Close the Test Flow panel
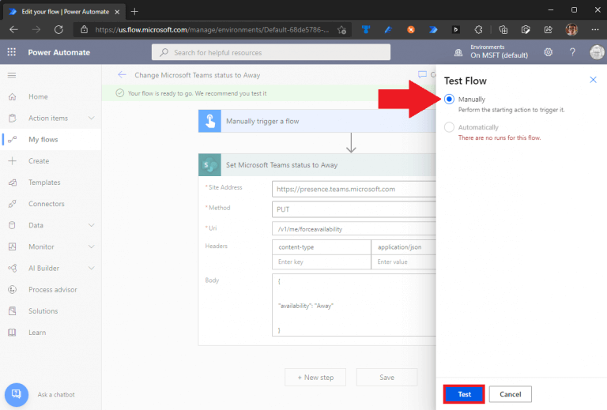 point(593,80)
